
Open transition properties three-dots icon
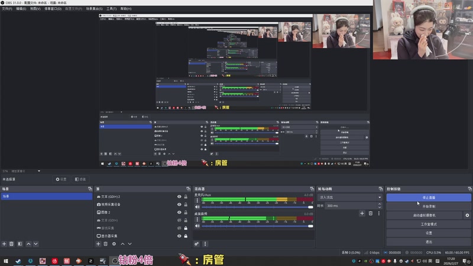point(379,213)
